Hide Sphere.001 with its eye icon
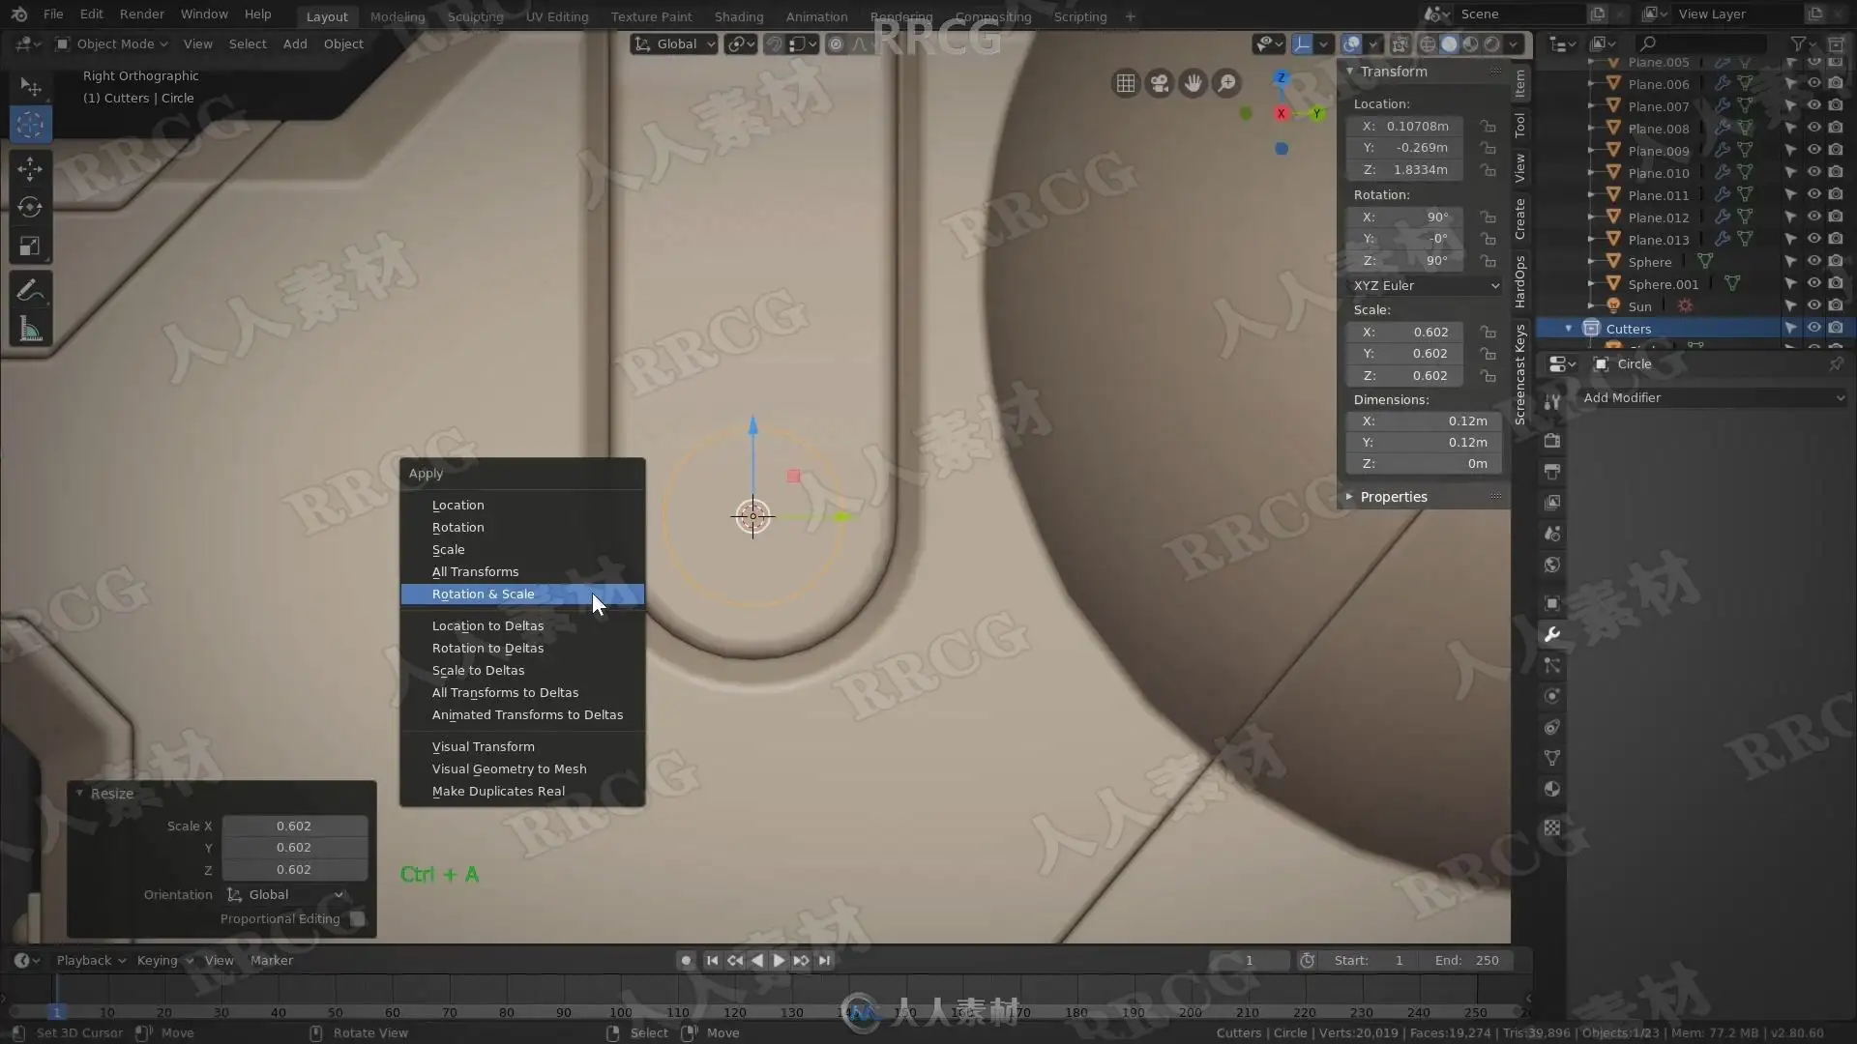Viewport: 1857px width, 1044px height. click(1813, 283)
